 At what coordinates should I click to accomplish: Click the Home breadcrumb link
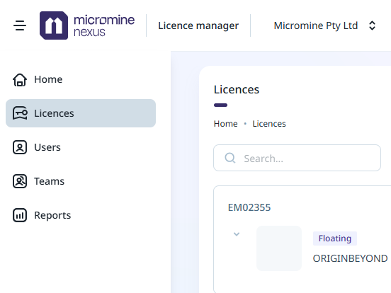tap(226, 124)
